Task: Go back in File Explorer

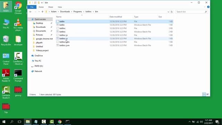Action: click(x=31, y=12)
